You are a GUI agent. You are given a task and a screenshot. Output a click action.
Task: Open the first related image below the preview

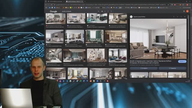pyautogui.click(x=139, y=75)
